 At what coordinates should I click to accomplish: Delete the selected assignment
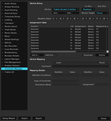(x=102, y=55)
